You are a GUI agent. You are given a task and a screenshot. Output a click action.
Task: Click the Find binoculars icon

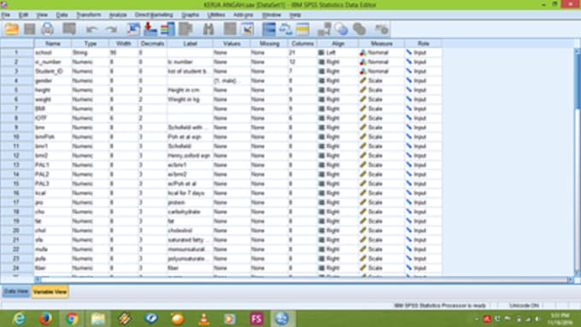click(208, 29)
